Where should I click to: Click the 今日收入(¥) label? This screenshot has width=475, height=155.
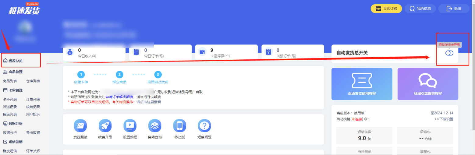coord(87,56)
